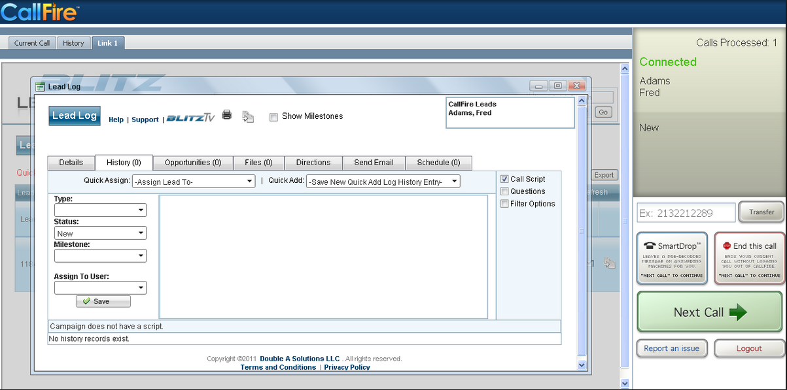This screenshot has width=787, height=390.
Task: Switch to the top History tab
Action: [x=73, y=43]
